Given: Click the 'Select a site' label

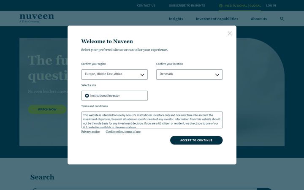Looking at the screenshot, I should [x=89, y=85].
